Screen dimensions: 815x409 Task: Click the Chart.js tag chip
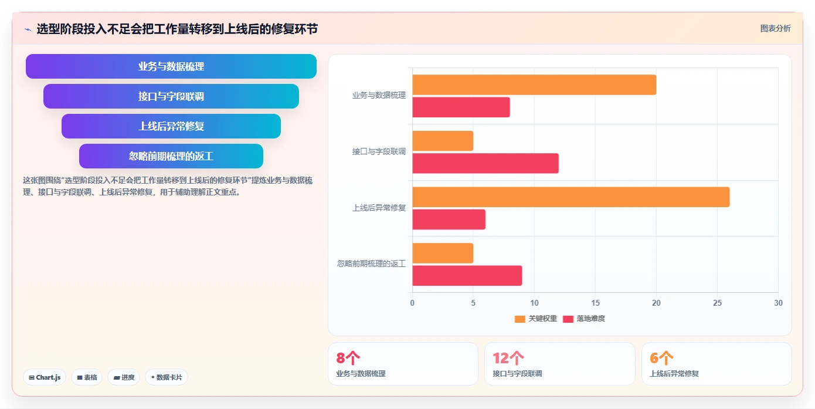pyautogui.click(x=45, y=377)
